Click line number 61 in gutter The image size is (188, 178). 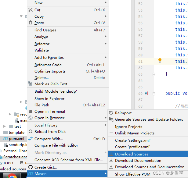[140, 61]
